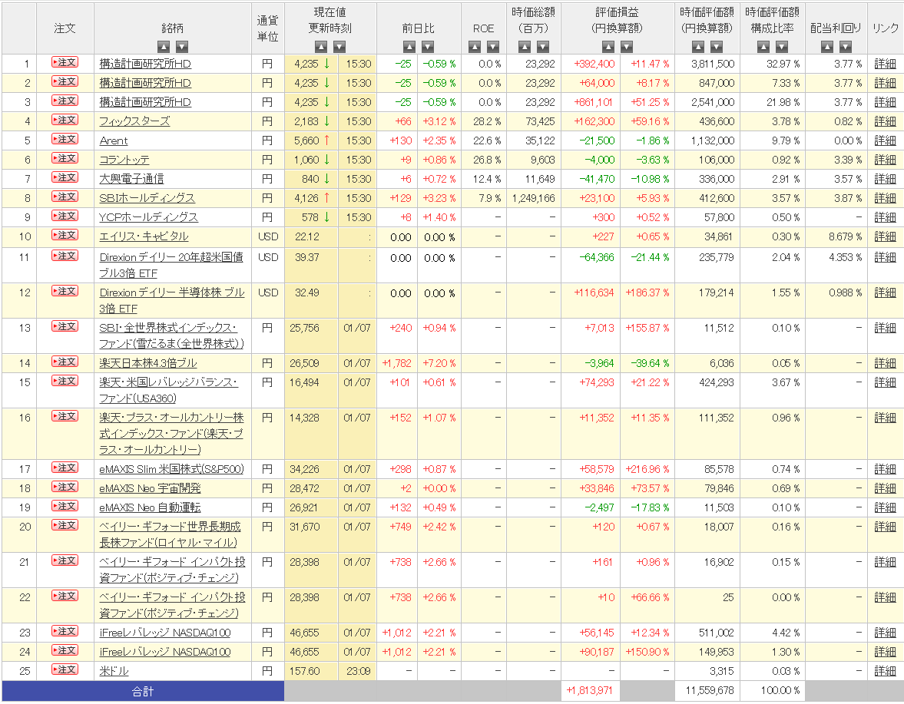
Task: Sort ROE column ascending arrow
Action: [x=475, y=47]
